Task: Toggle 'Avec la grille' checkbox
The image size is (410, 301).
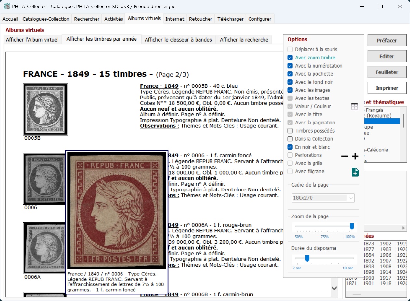Action: [290, 164]
